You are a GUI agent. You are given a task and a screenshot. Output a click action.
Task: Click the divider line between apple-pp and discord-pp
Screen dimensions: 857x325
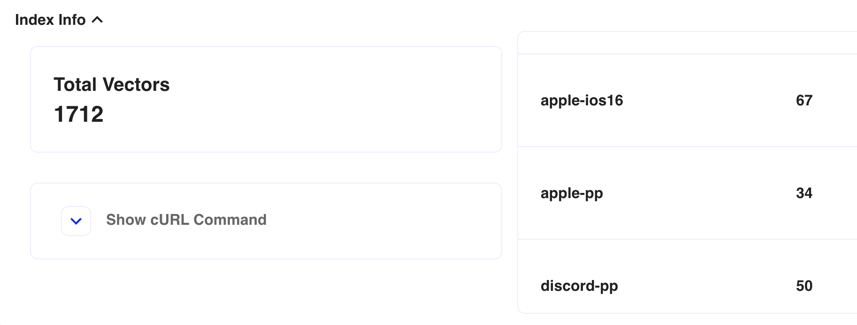[x=687, y=239]
